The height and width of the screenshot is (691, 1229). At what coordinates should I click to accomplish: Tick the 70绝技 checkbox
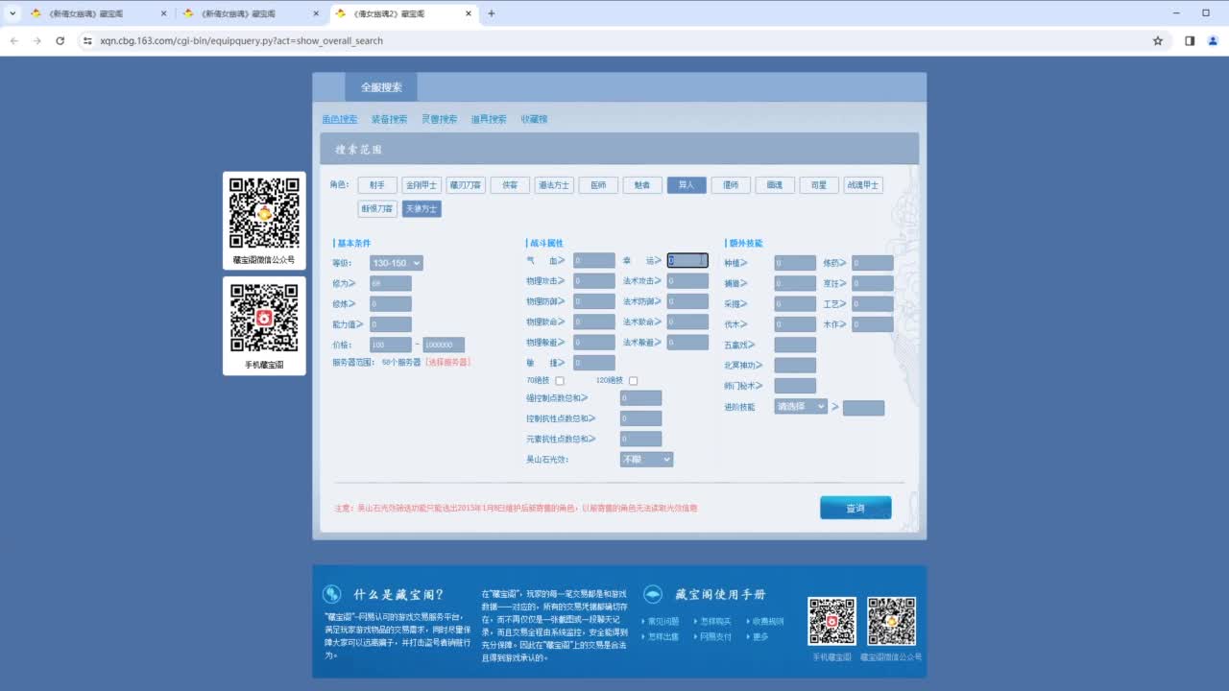(560, 381)
